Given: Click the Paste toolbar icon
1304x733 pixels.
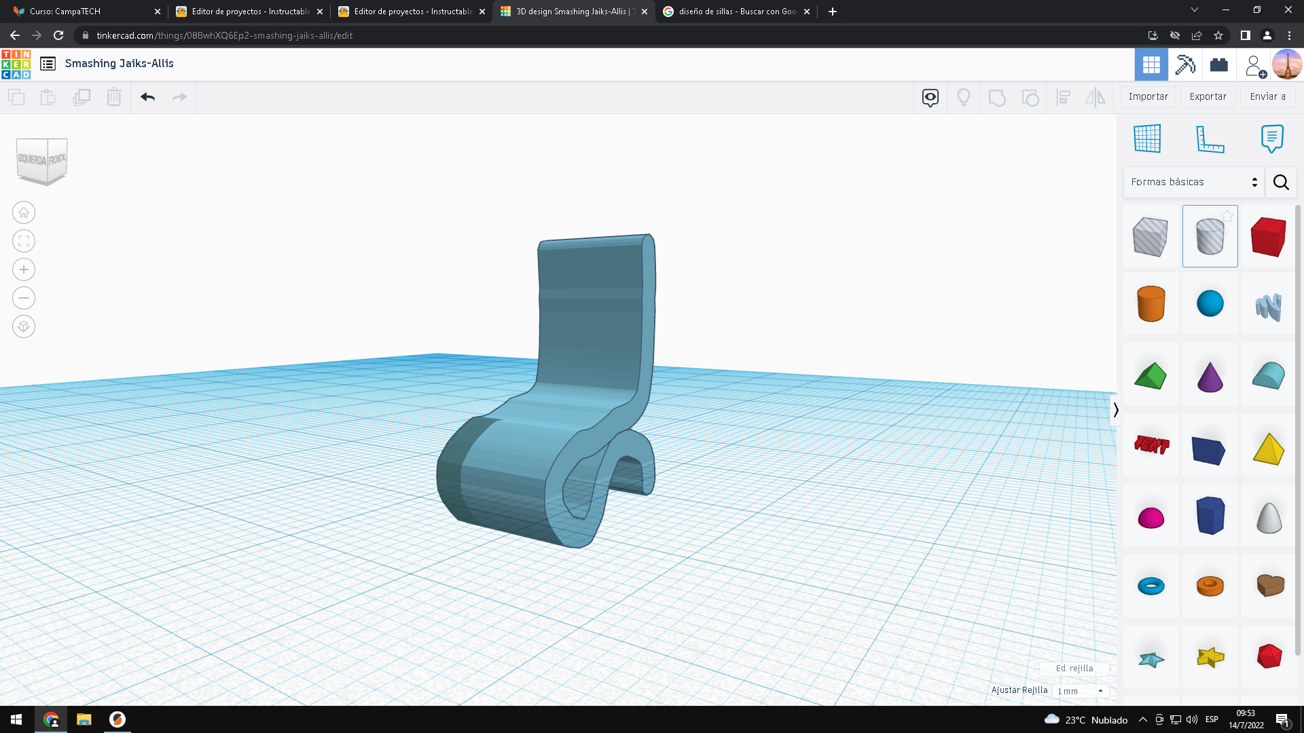Looking at the screenshot, I should 48,97.
